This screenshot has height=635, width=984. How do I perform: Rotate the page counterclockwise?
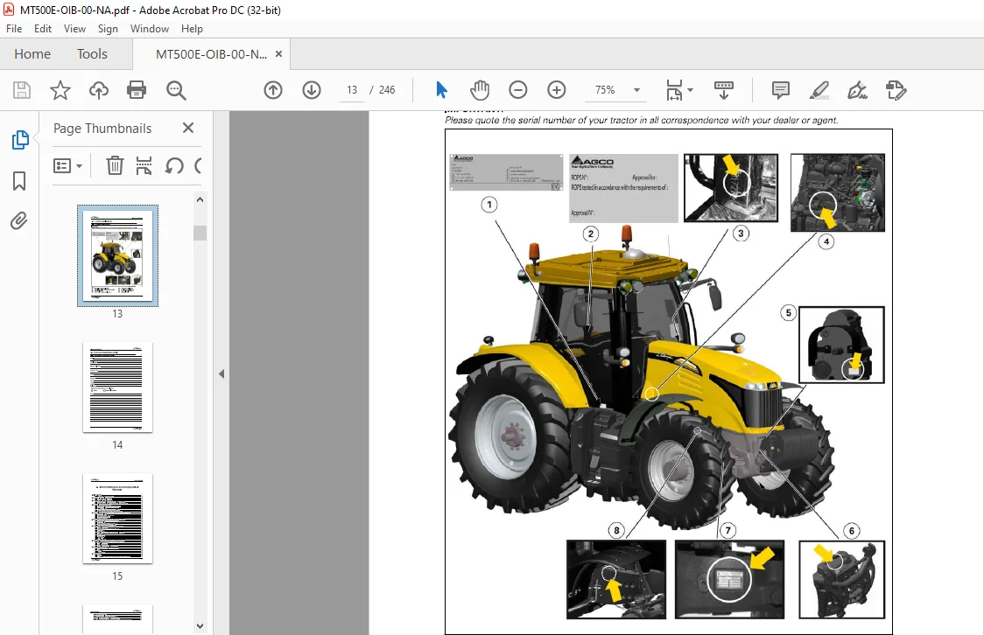point(174,166)
